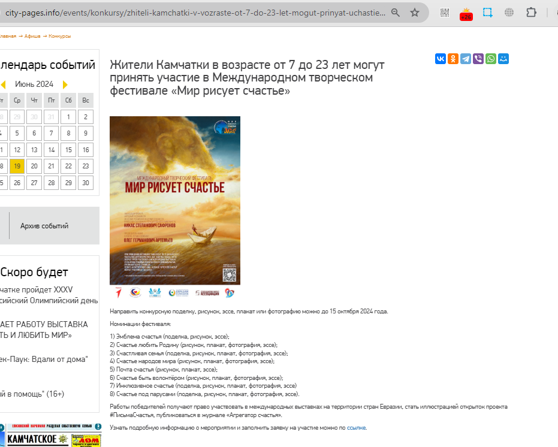The height and width of the screenshot is (447, 558).
Task: Open the browser extensions puzzle icon
Action: tap(531, 13)
